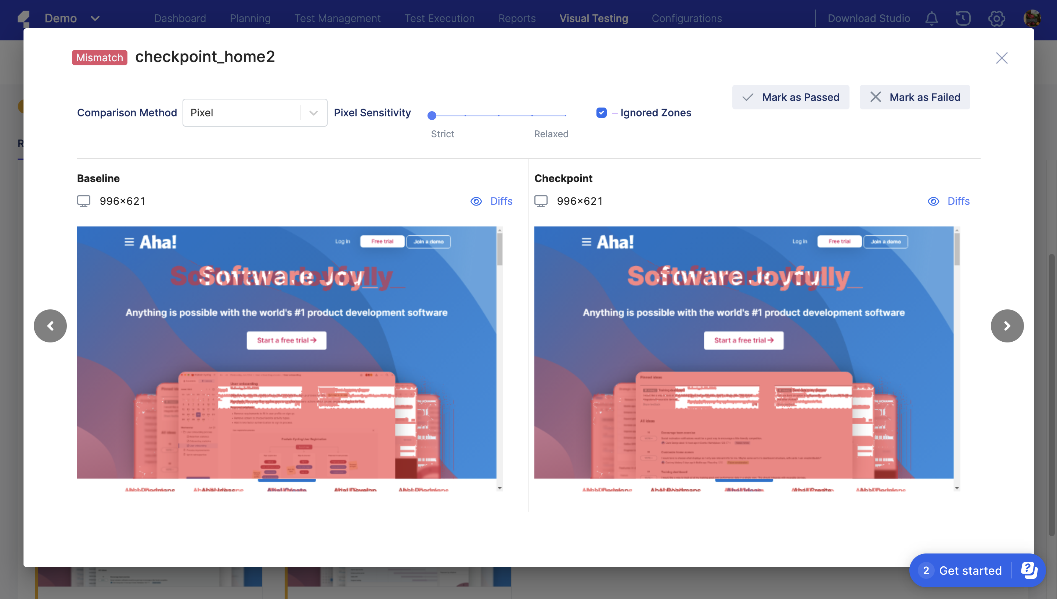Open the Comparison Method Pixel dropdown
1057x599 pixels.
coord(255,113)
